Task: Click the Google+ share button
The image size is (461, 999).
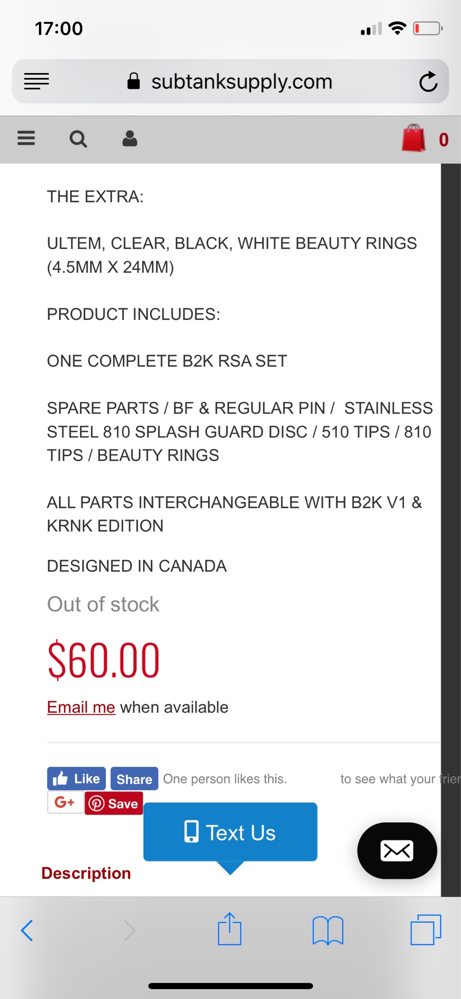Action: tap(65, 802)
